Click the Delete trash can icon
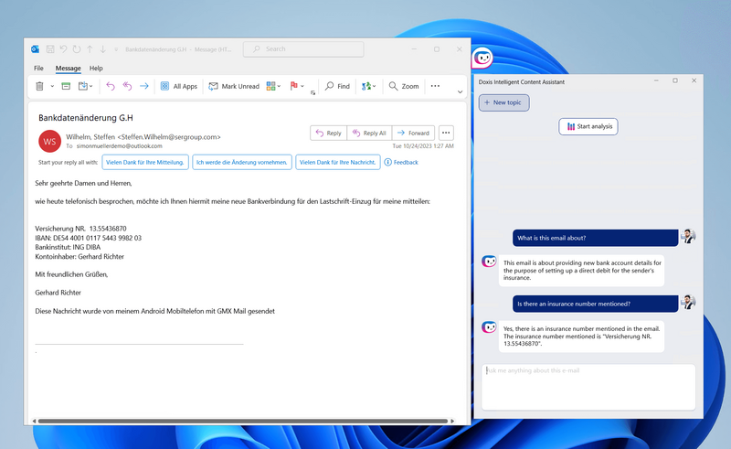This screenshot has width=731, height=449. pyautogui.click(x=39, y=86)
